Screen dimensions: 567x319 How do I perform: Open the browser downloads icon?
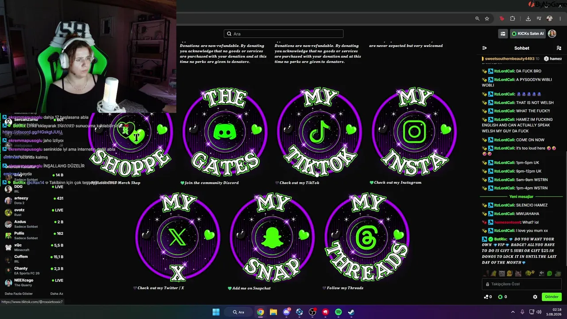[528, 19]
